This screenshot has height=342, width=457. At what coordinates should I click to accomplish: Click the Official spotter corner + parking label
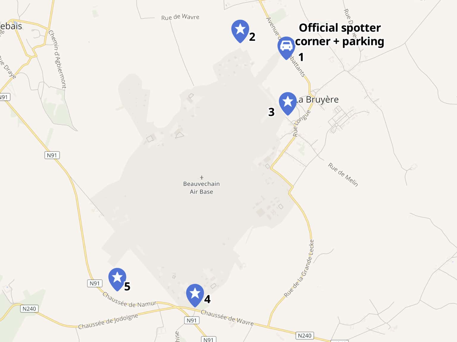tap(339, 34)
